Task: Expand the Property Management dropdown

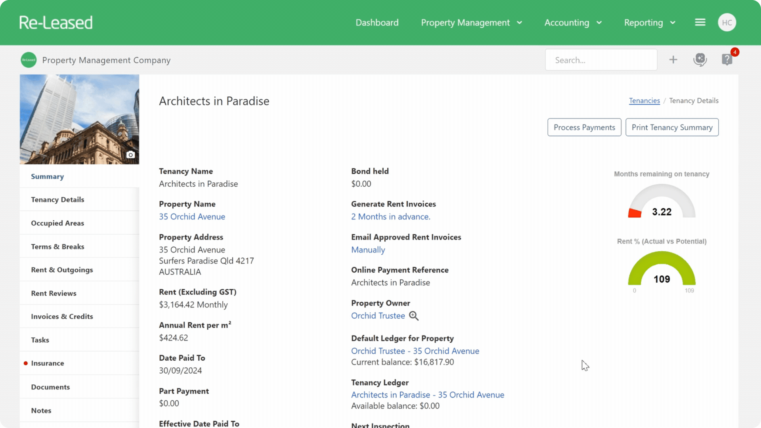Action: [472, 23]
